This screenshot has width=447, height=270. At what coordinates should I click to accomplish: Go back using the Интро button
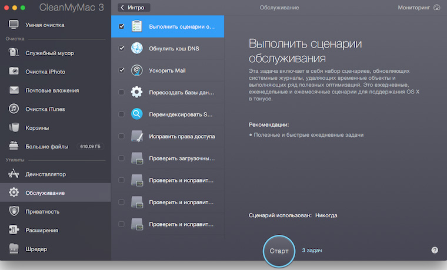coord(134,8)
